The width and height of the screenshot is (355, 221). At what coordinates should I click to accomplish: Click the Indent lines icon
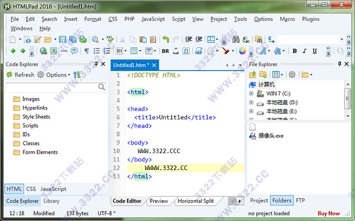click(x=188, y=39)
